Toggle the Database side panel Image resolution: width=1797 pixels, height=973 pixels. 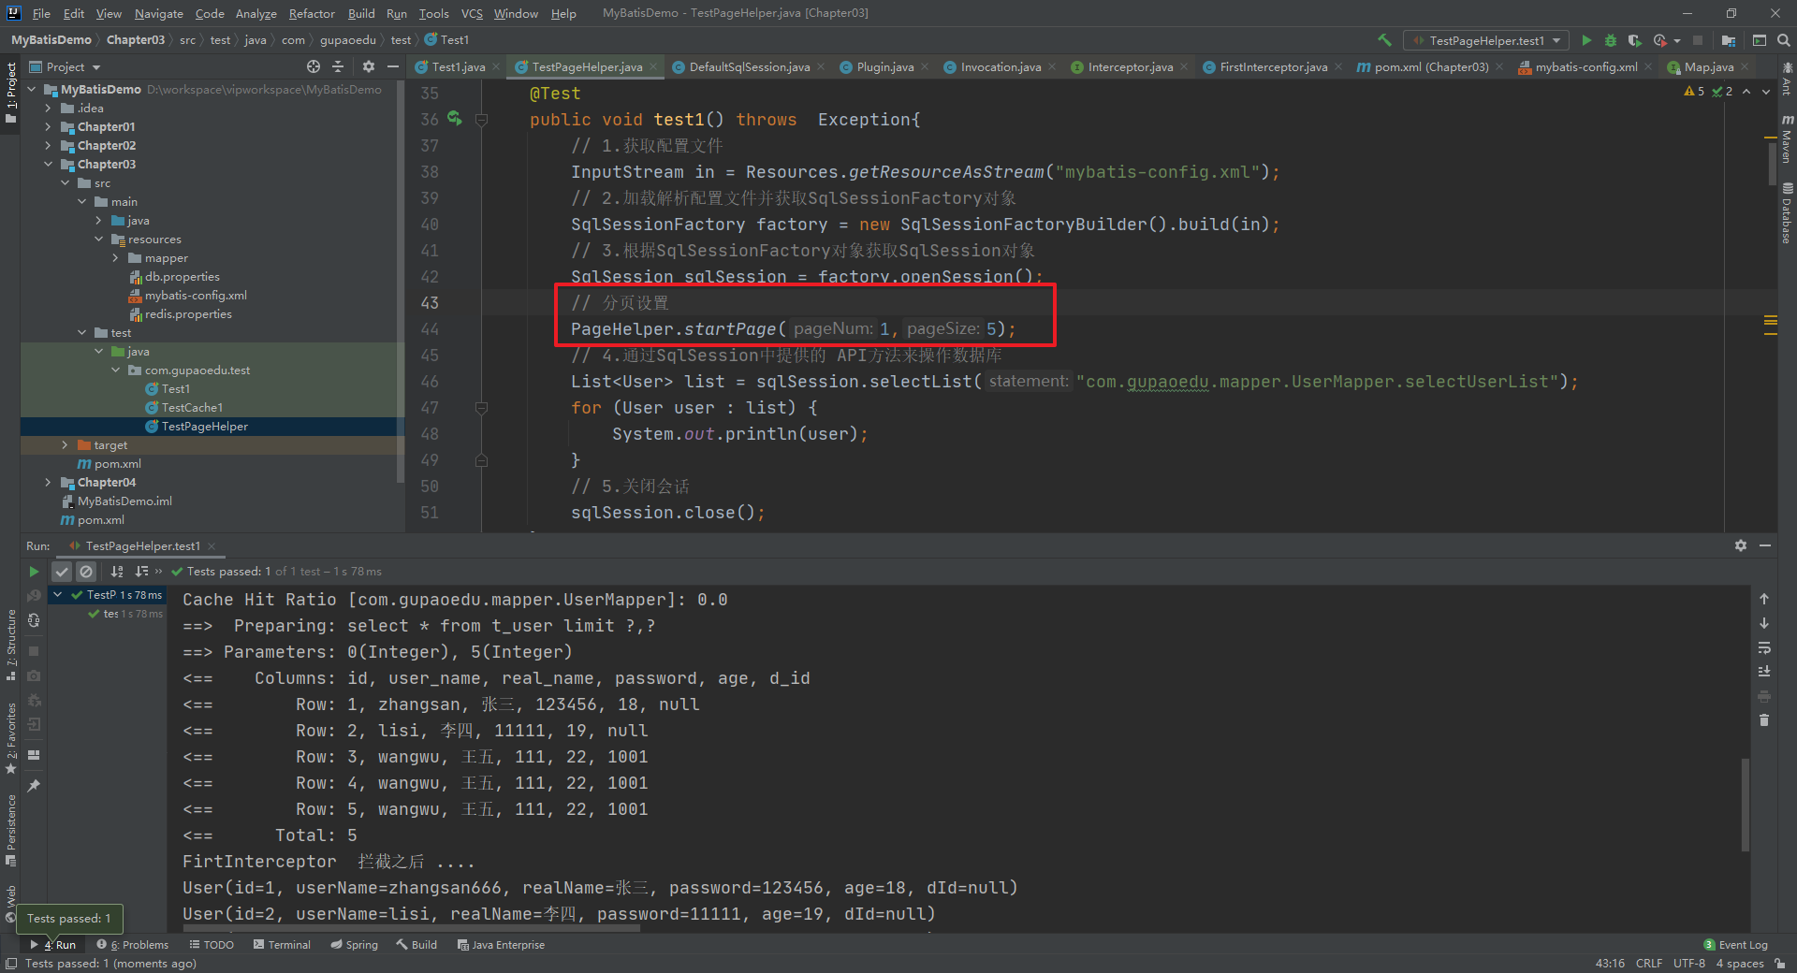click(1787, 213)
